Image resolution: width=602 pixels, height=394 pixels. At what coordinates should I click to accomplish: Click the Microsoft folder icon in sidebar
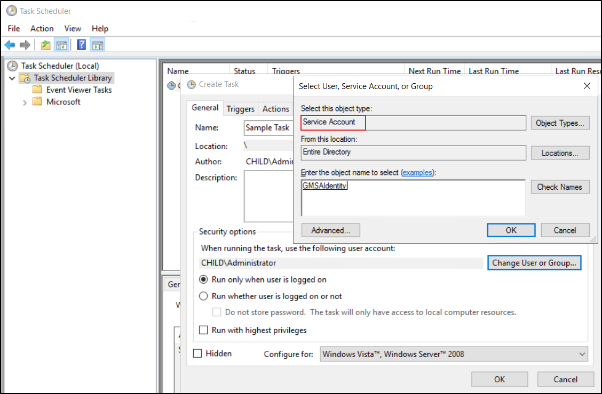pos(37,102)
